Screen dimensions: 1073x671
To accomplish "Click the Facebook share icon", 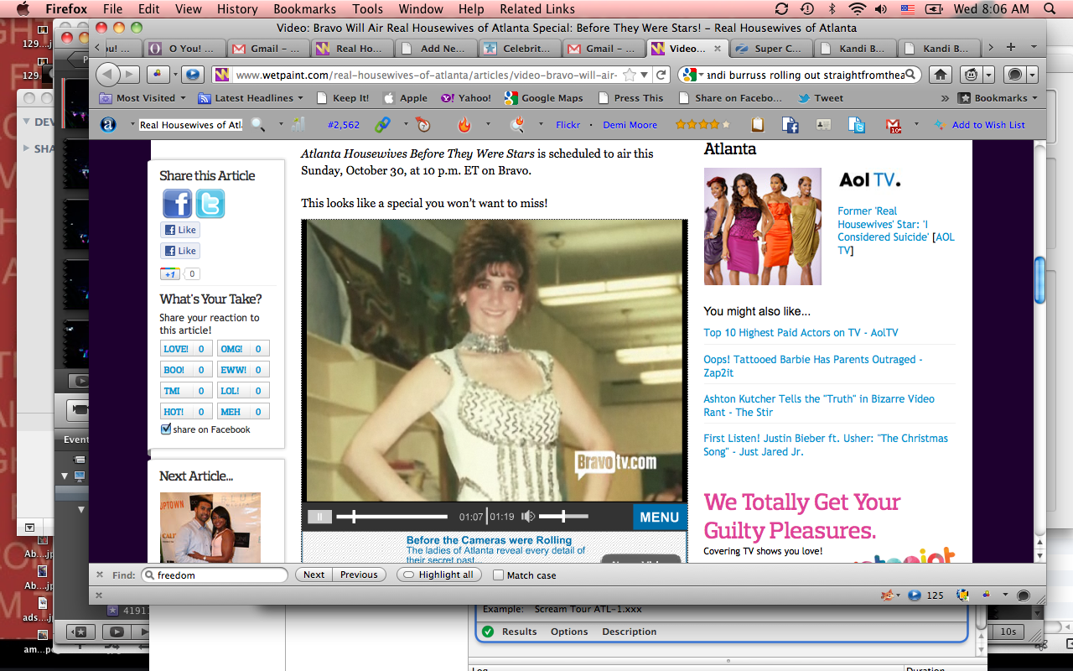I will (x=177, y=204).
